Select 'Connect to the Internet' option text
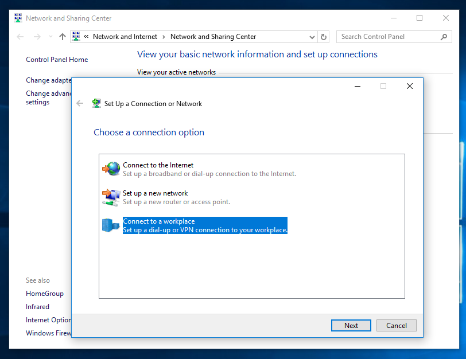The height and width of the screenshot is (359, 466). [x=158, y=165]
